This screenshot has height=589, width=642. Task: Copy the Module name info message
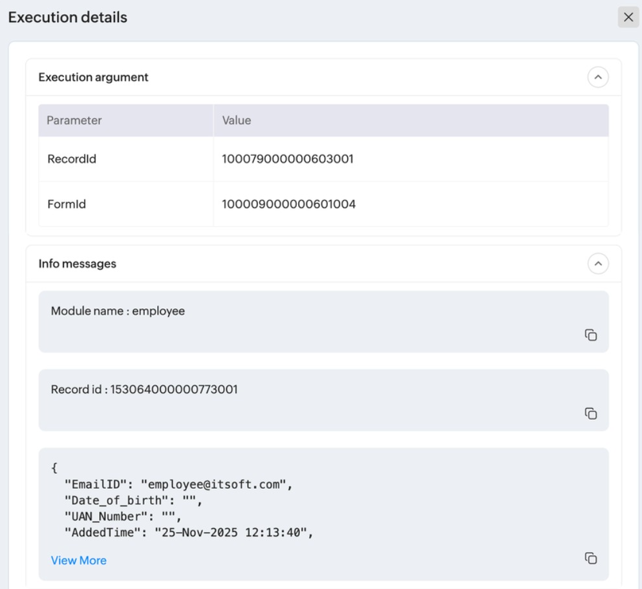click(590, 335)
